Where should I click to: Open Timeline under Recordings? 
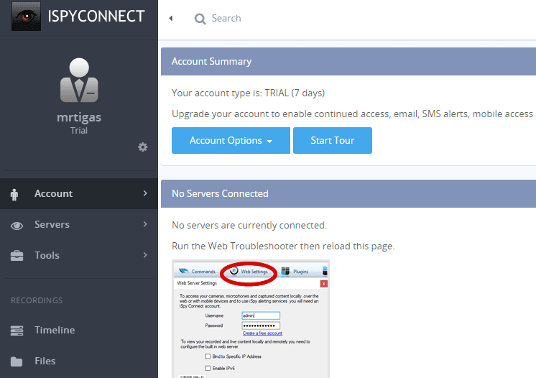[x=79, y=330]
